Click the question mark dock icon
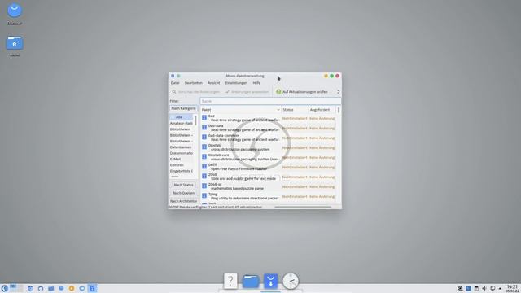Screen dimensions: 521x293 coord(230,281)
